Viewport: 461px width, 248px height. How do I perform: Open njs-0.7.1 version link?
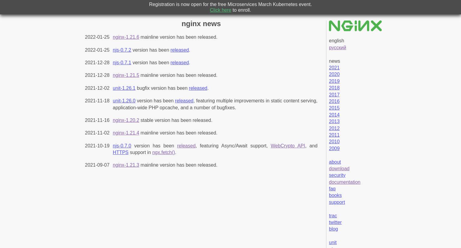tap(122, 62)
